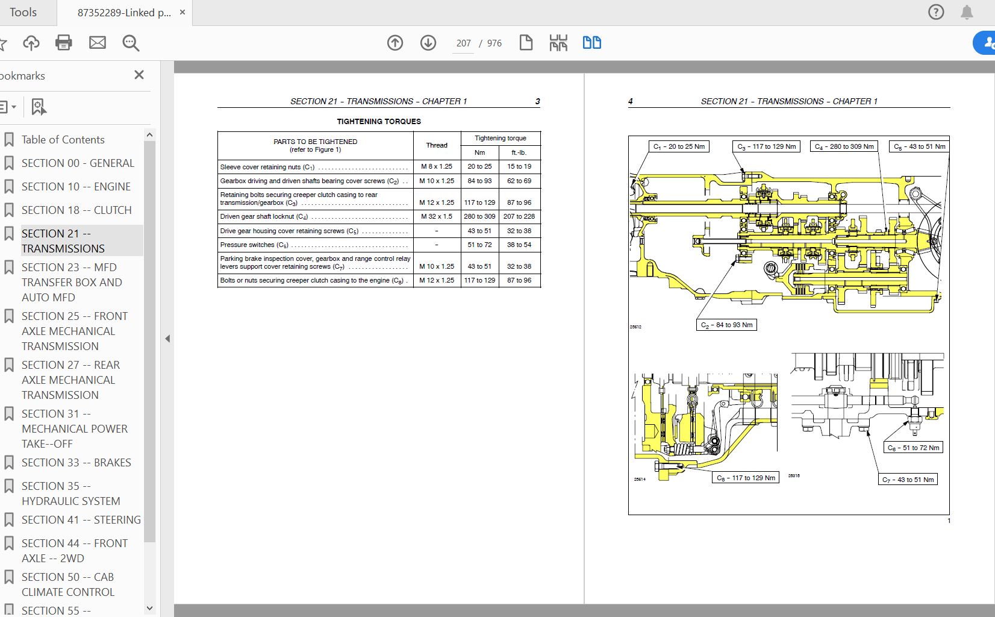Go to previous page arrow

click(x=395, y=43)
